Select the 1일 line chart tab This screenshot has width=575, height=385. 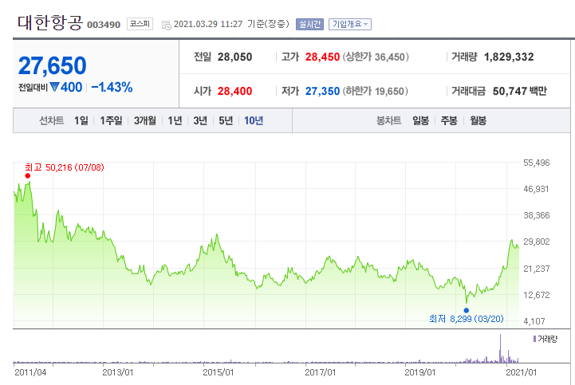point(81,120)
